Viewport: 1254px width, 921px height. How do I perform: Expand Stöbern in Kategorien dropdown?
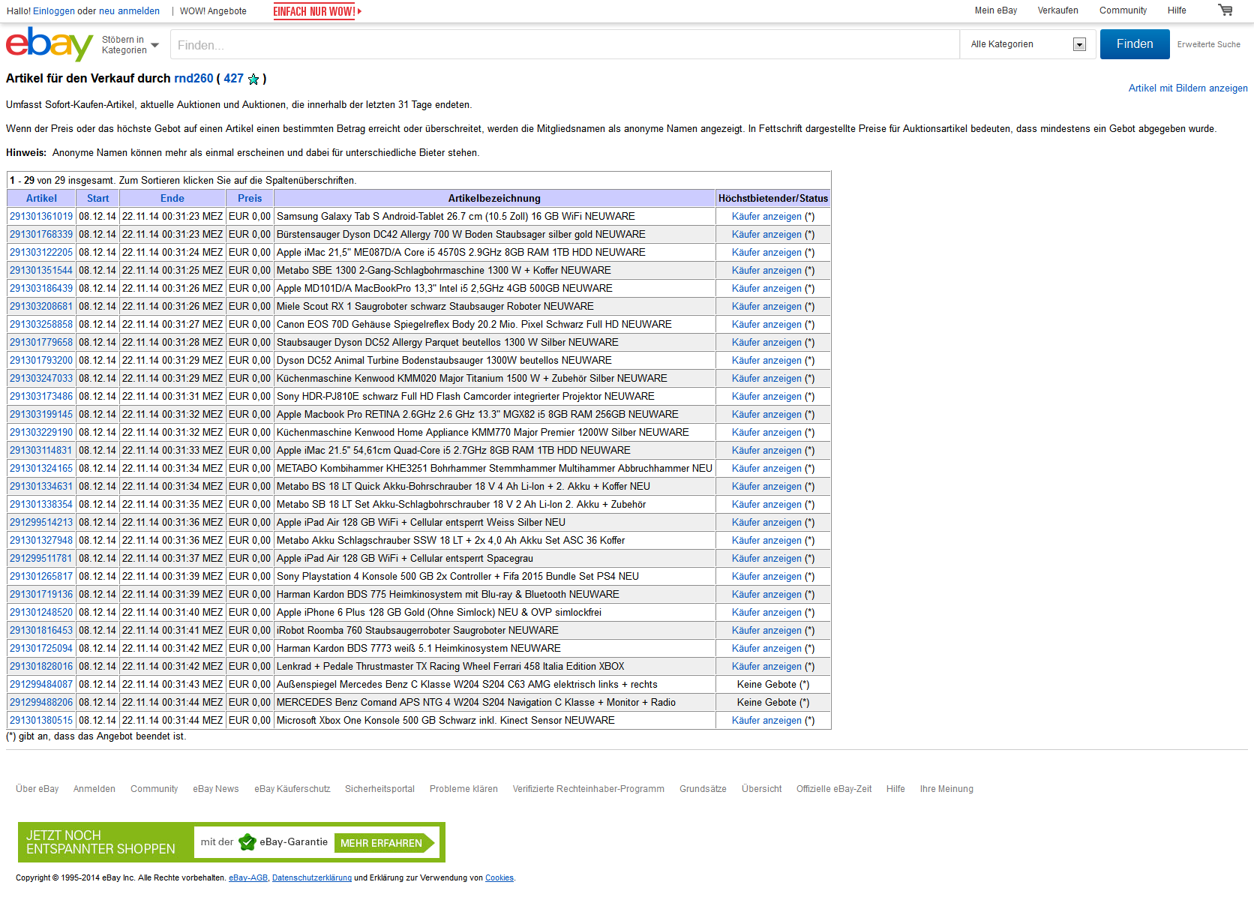pos(130,45)
